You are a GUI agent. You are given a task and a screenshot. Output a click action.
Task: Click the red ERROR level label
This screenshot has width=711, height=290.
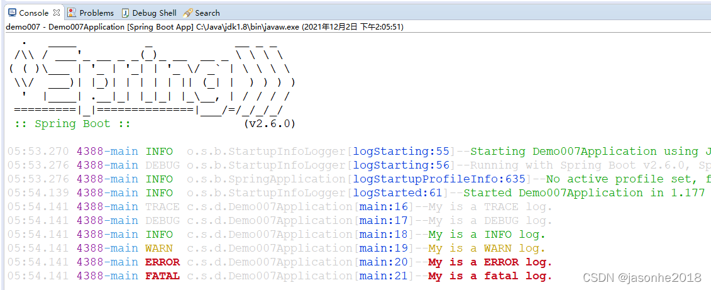click(162, 262)
